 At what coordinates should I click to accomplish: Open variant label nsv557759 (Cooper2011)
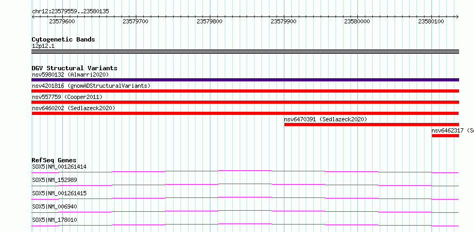(x=67, y=97)
